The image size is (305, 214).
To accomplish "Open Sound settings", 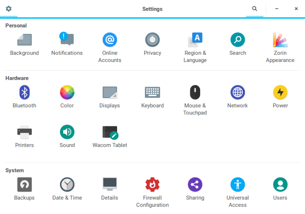I will pyautogui.click(x=67, y=132).
